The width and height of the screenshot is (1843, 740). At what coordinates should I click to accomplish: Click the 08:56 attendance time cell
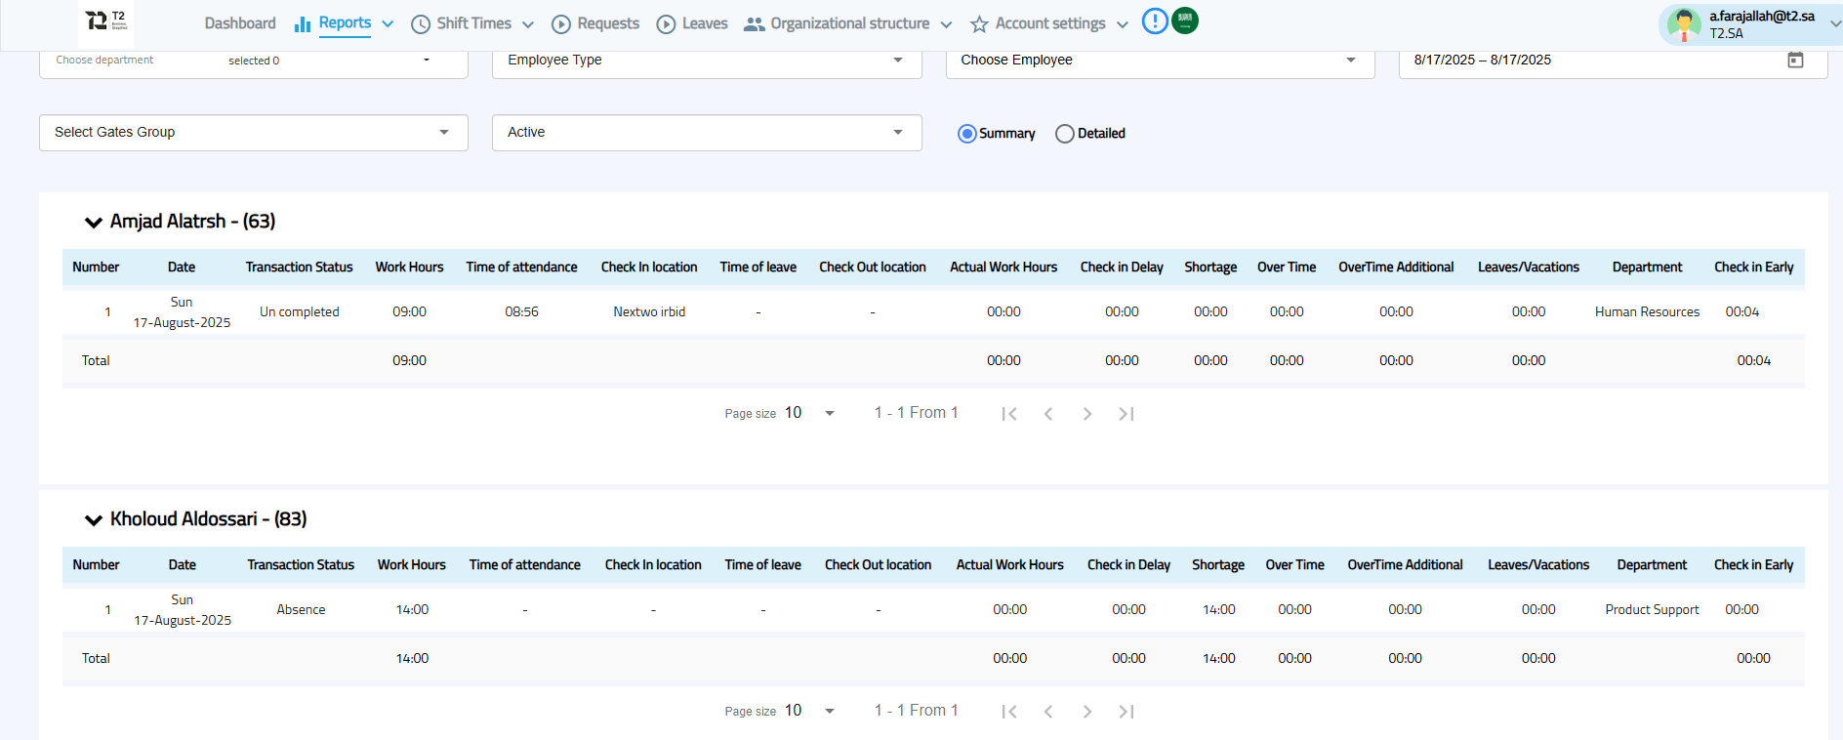(x=521, y=312)
